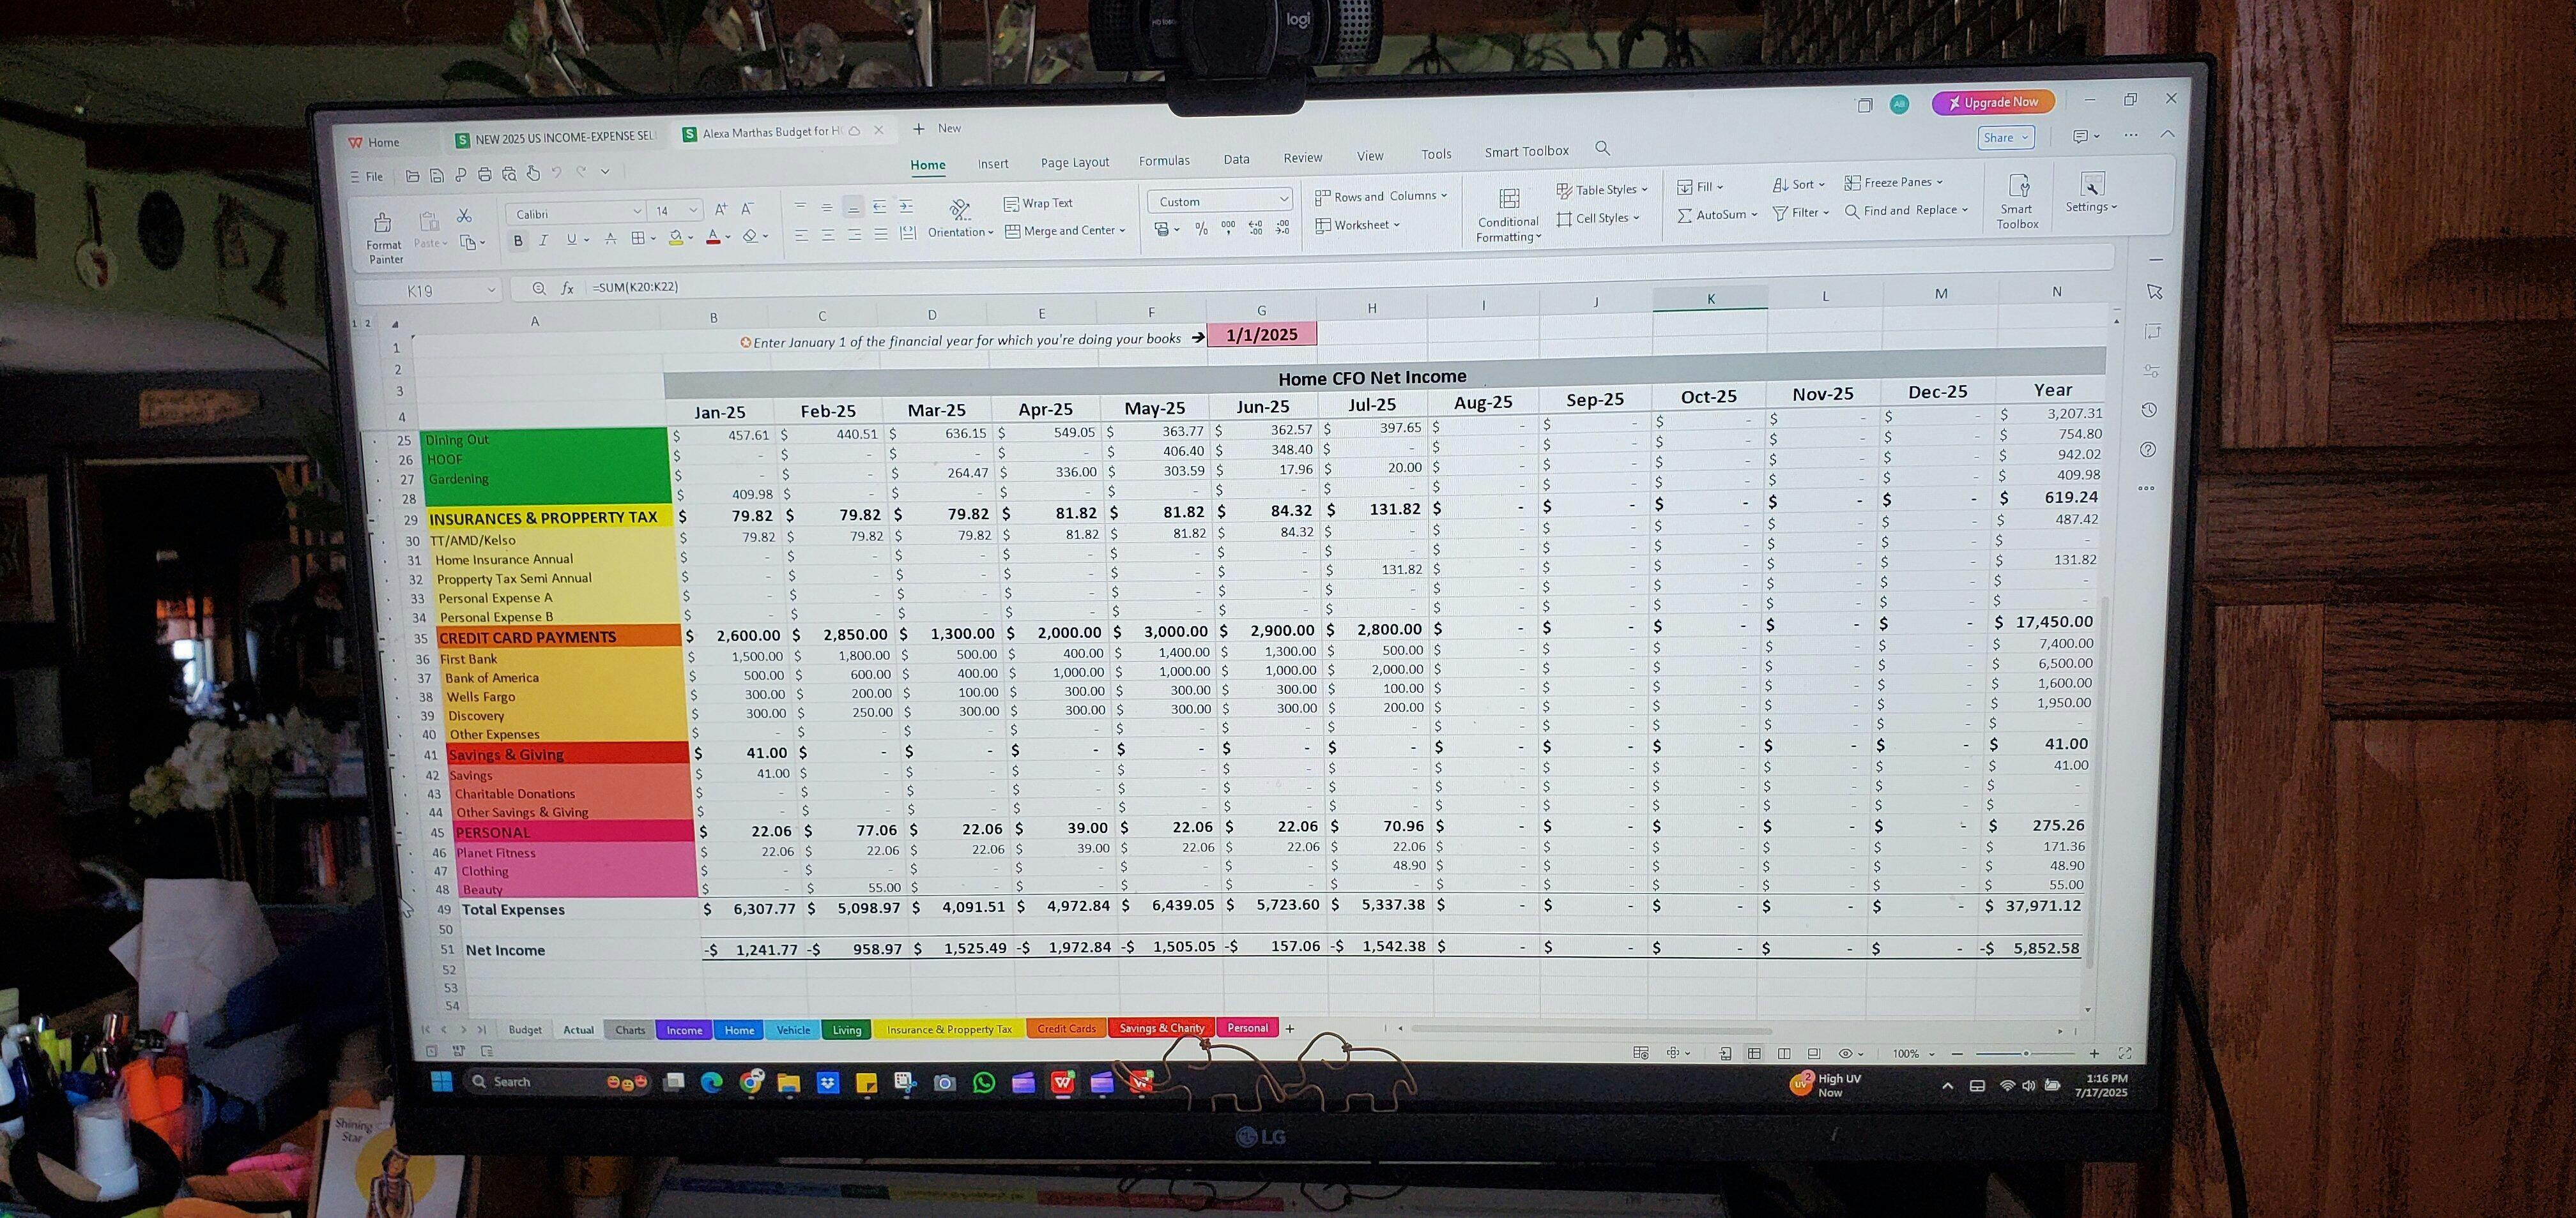The height and width of the screenshot is (1218, 2576).
Task: Click the increase decimal places icon
Action: (1256, 228)
